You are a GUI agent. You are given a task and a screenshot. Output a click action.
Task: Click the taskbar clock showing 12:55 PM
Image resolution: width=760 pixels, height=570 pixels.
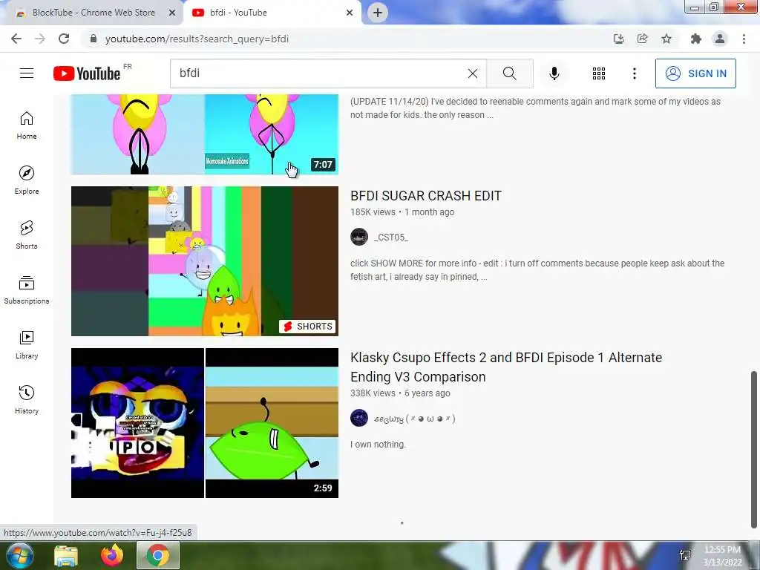coord(722,555)
